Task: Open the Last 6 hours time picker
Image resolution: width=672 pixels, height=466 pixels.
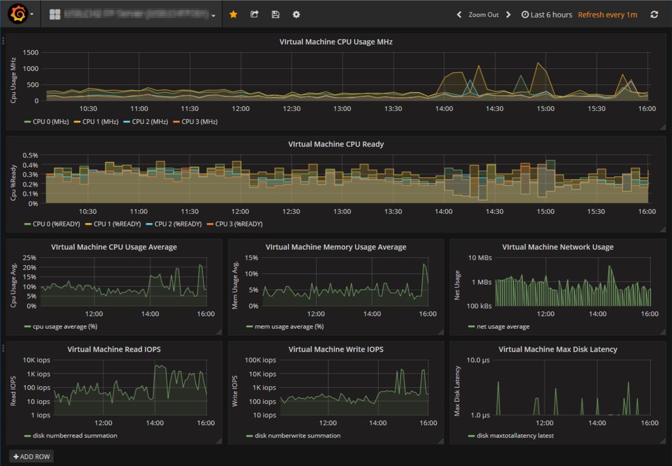Action: [547, 14]
